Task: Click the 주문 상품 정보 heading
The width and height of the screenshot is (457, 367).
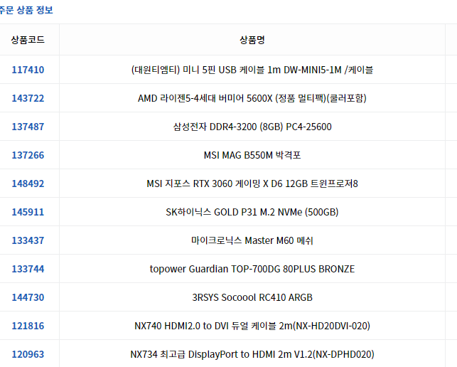Action: point(26,10)
